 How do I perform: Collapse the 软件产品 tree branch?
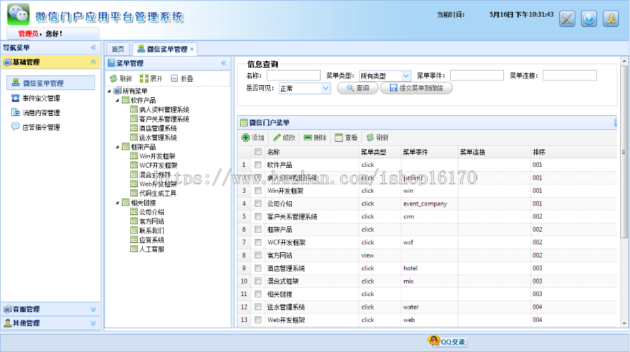click(118, 101)
